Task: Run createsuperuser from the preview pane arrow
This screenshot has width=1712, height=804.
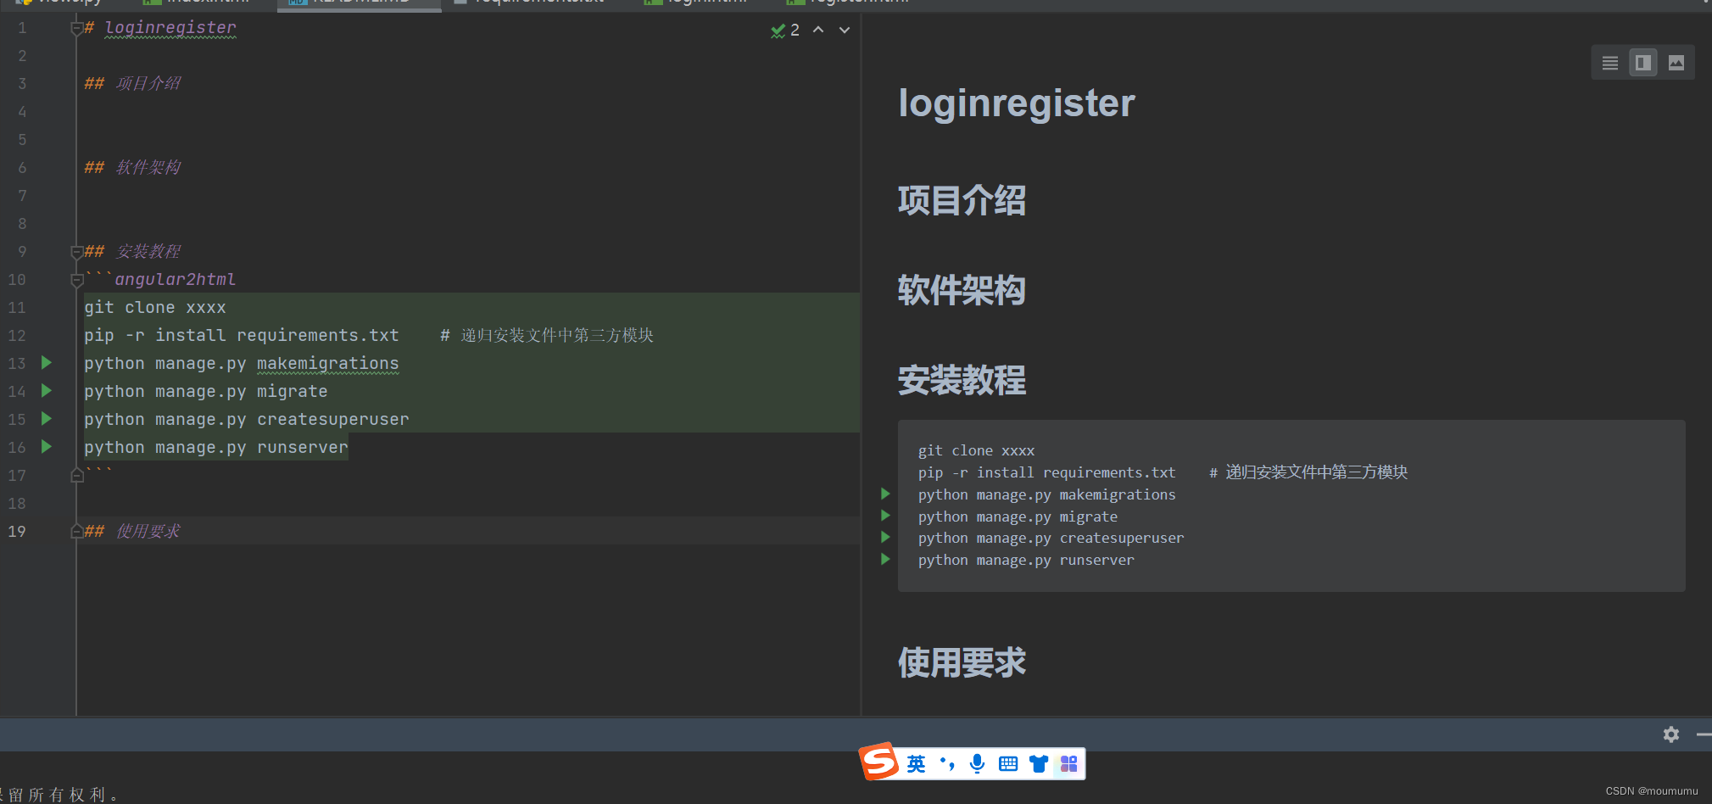Action: click(x=885, y=537)
